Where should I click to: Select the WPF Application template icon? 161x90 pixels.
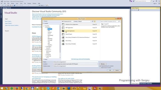pos(63,28)
